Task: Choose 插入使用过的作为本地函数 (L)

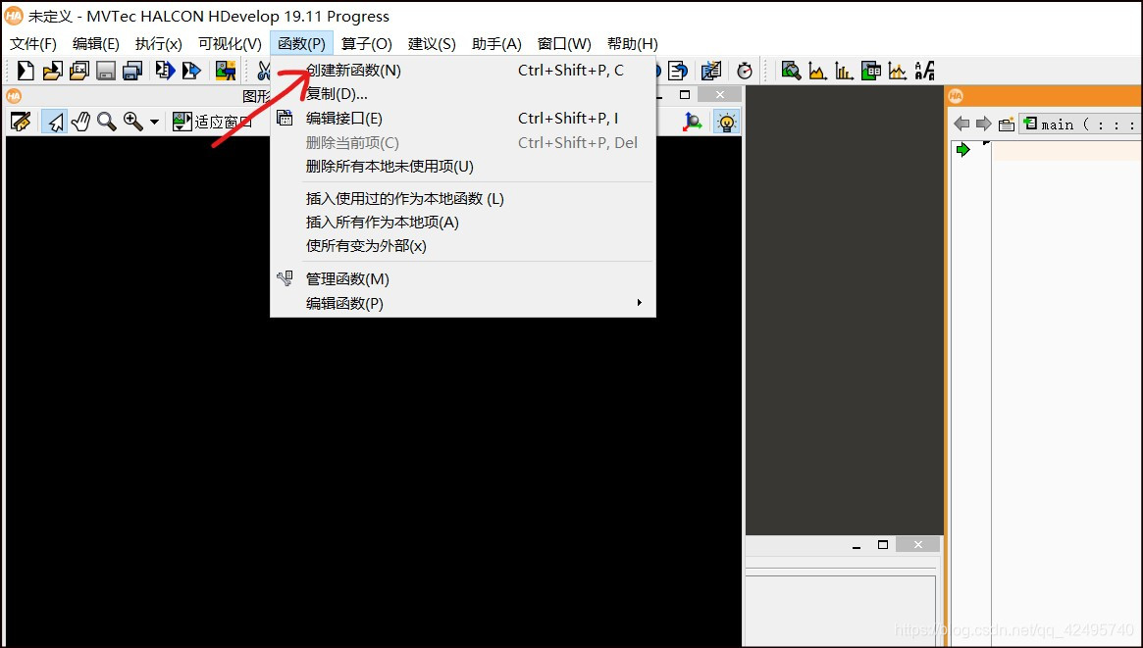Action: tap(463, 198)
